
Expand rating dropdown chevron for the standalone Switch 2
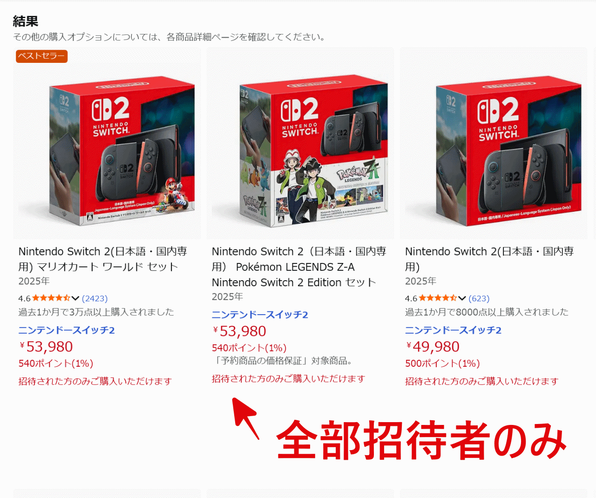click(462, 298)
